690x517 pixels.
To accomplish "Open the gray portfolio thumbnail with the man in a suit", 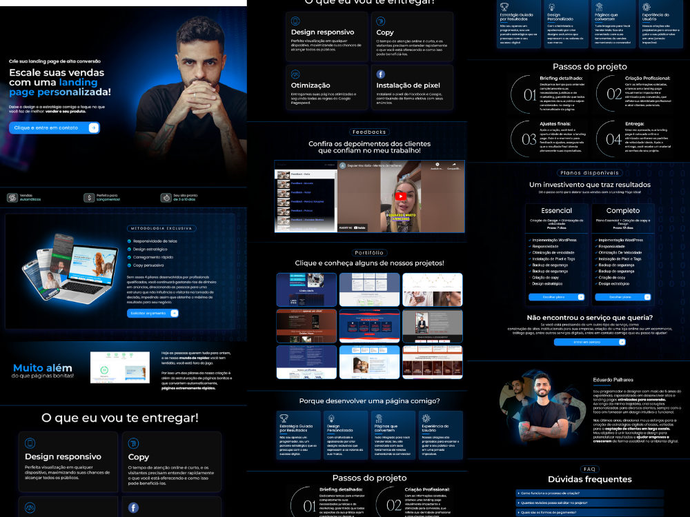I will click(x=433, y=326).
